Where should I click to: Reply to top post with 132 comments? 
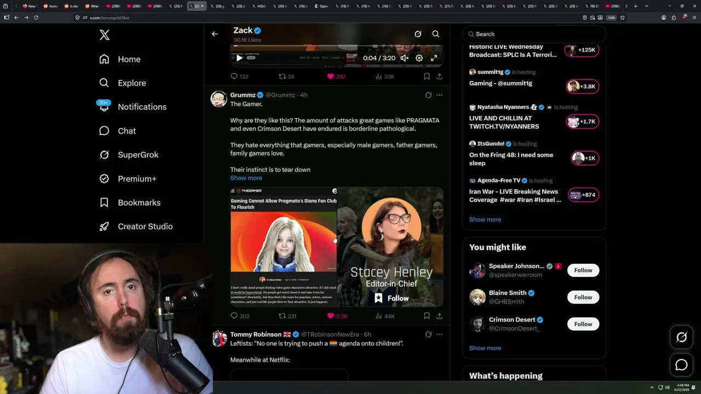[239, 77]
